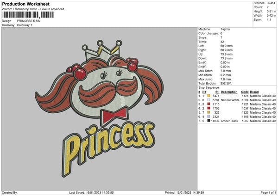Click the Height value 5.81 in
278x196 pixels.
click(271, 11)
